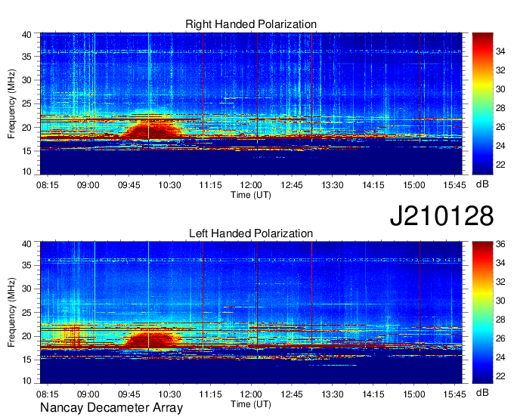Click the 36 value on the Left Handed color scale
This screenshot has height=417, width=514.
(x=500, y=244)
